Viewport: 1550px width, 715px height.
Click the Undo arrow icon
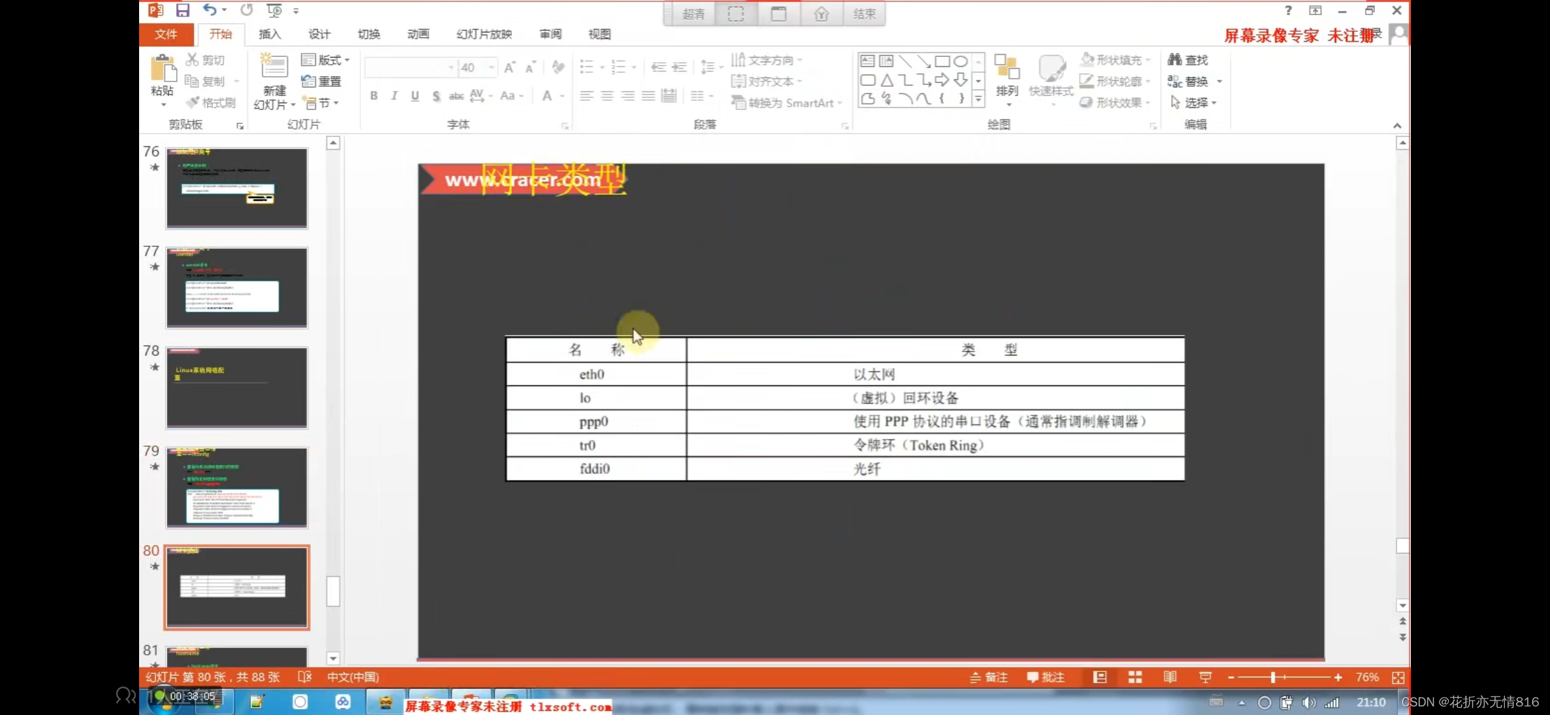pos(209,10)
